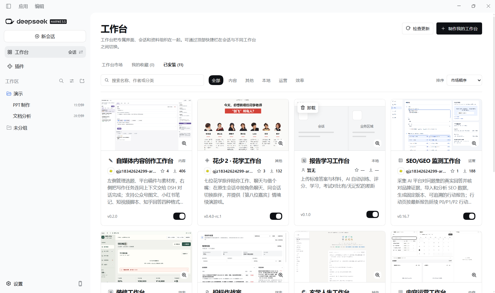
Task: Open 装修工作台 thumbnail
Action: pos(146,257)
